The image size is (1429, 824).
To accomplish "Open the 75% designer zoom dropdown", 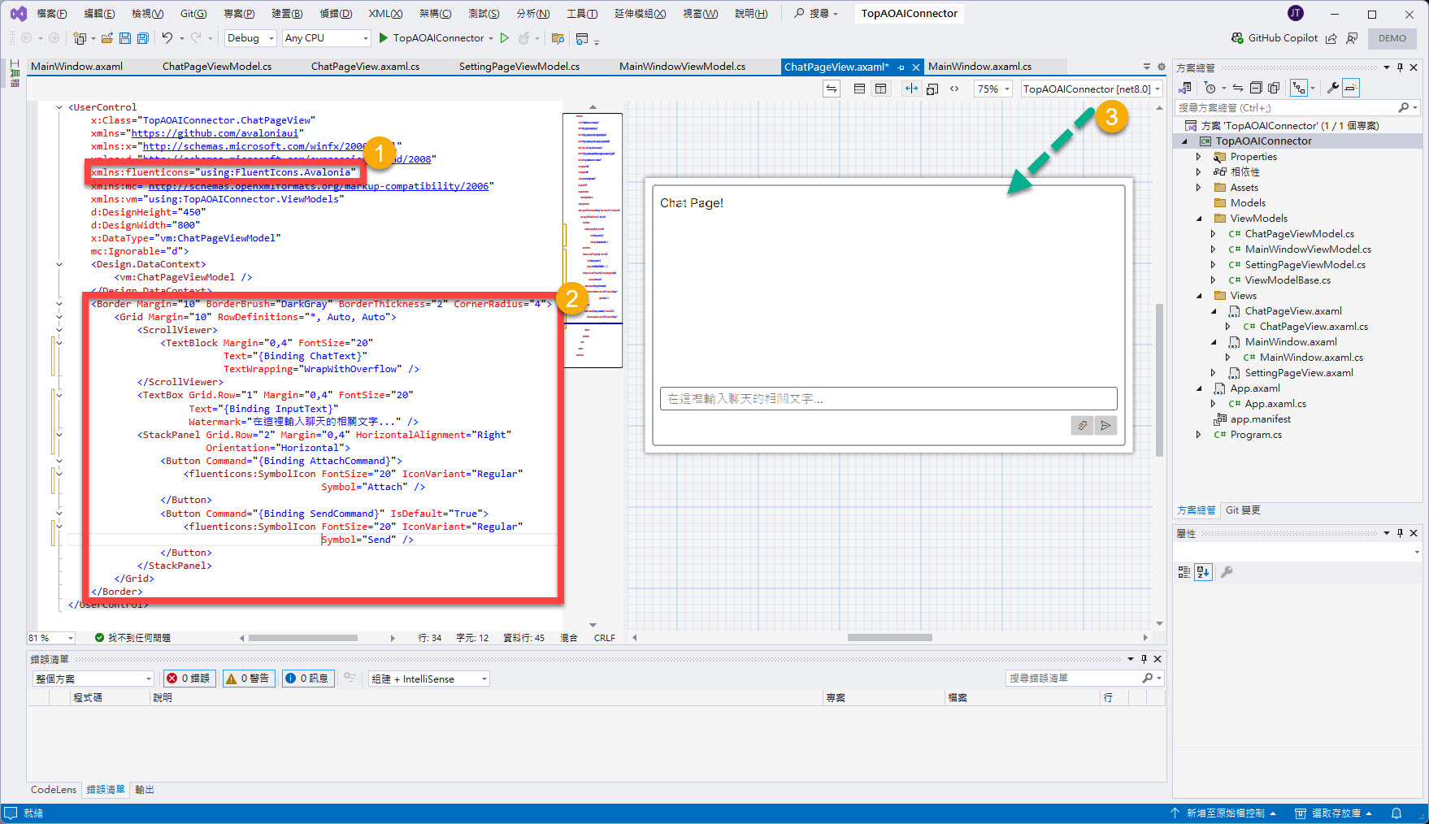I will pos(993,89).
